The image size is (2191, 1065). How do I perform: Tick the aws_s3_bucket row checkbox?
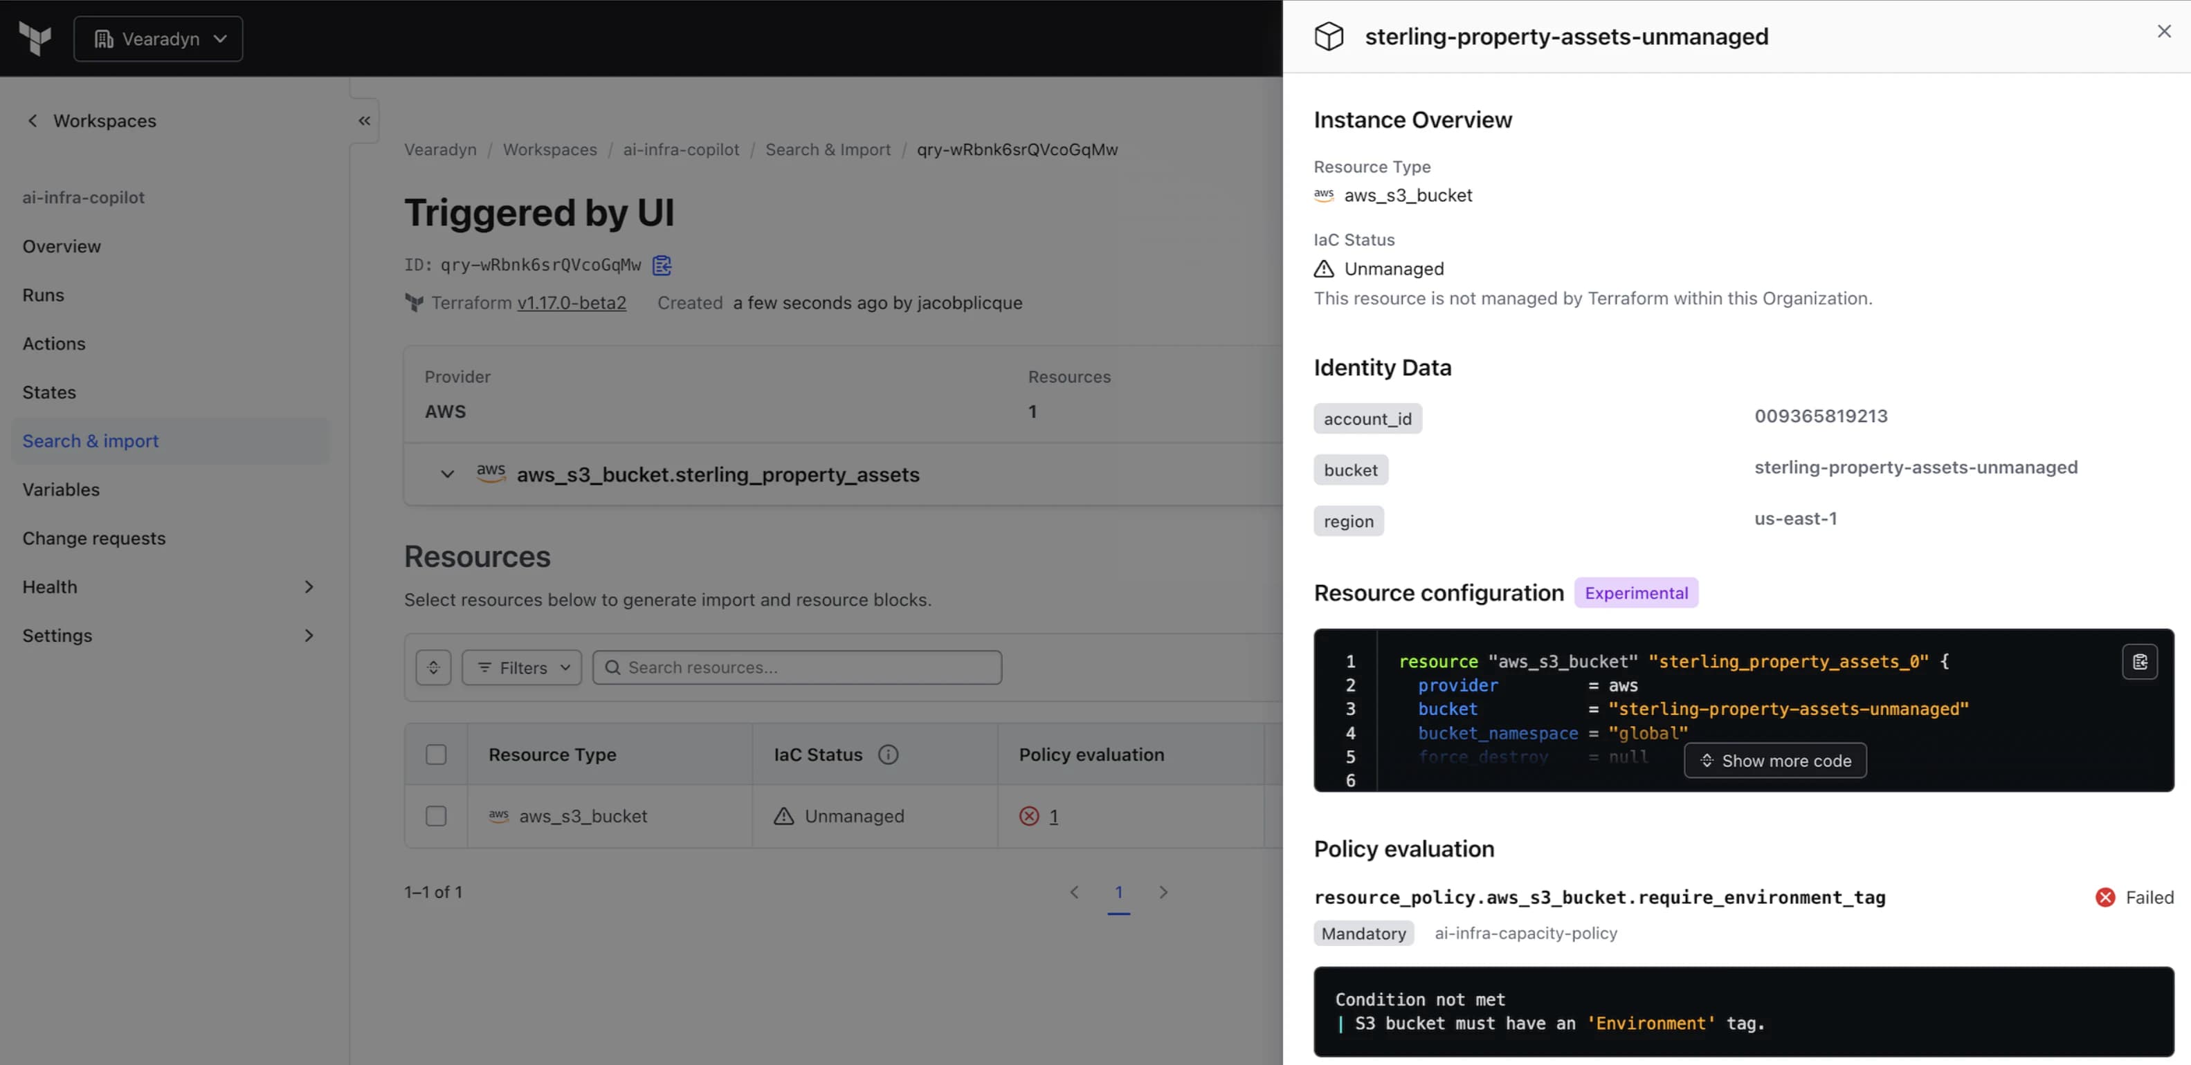[x=435, y=816]
